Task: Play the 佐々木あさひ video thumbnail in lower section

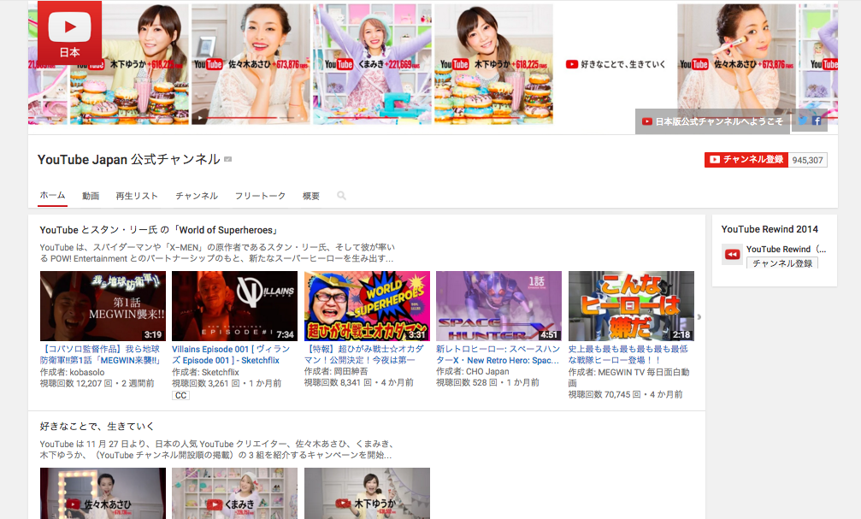Action: click(103, 493)
